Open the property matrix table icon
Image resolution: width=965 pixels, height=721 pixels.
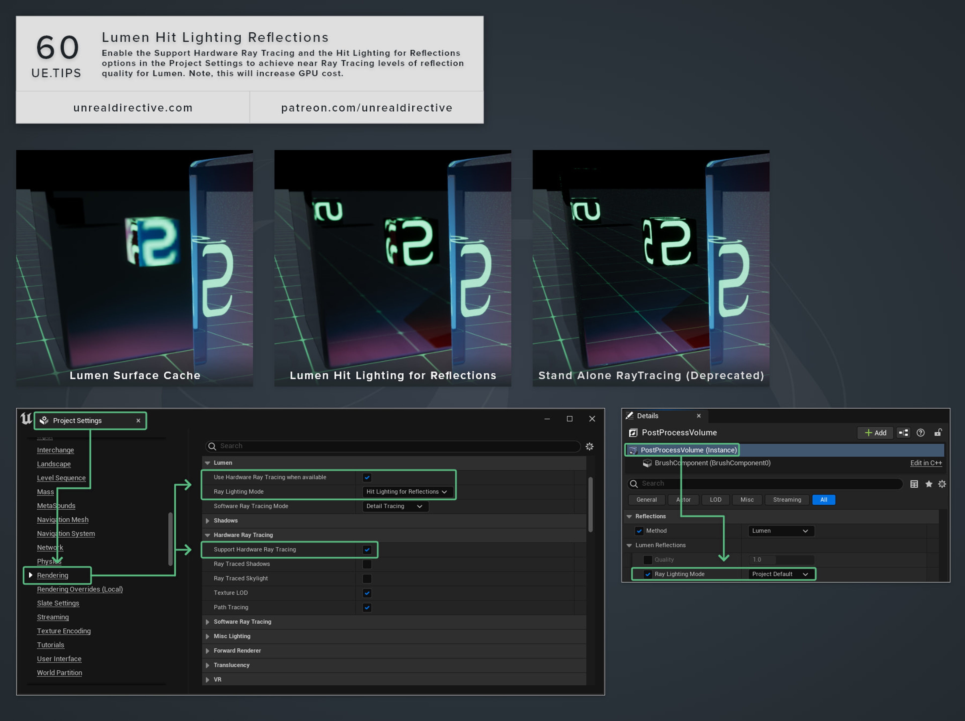(914, 484)
